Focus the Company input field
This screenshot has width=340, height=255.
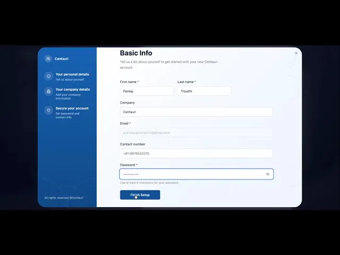pyautogui.click(x=196, y=112)
